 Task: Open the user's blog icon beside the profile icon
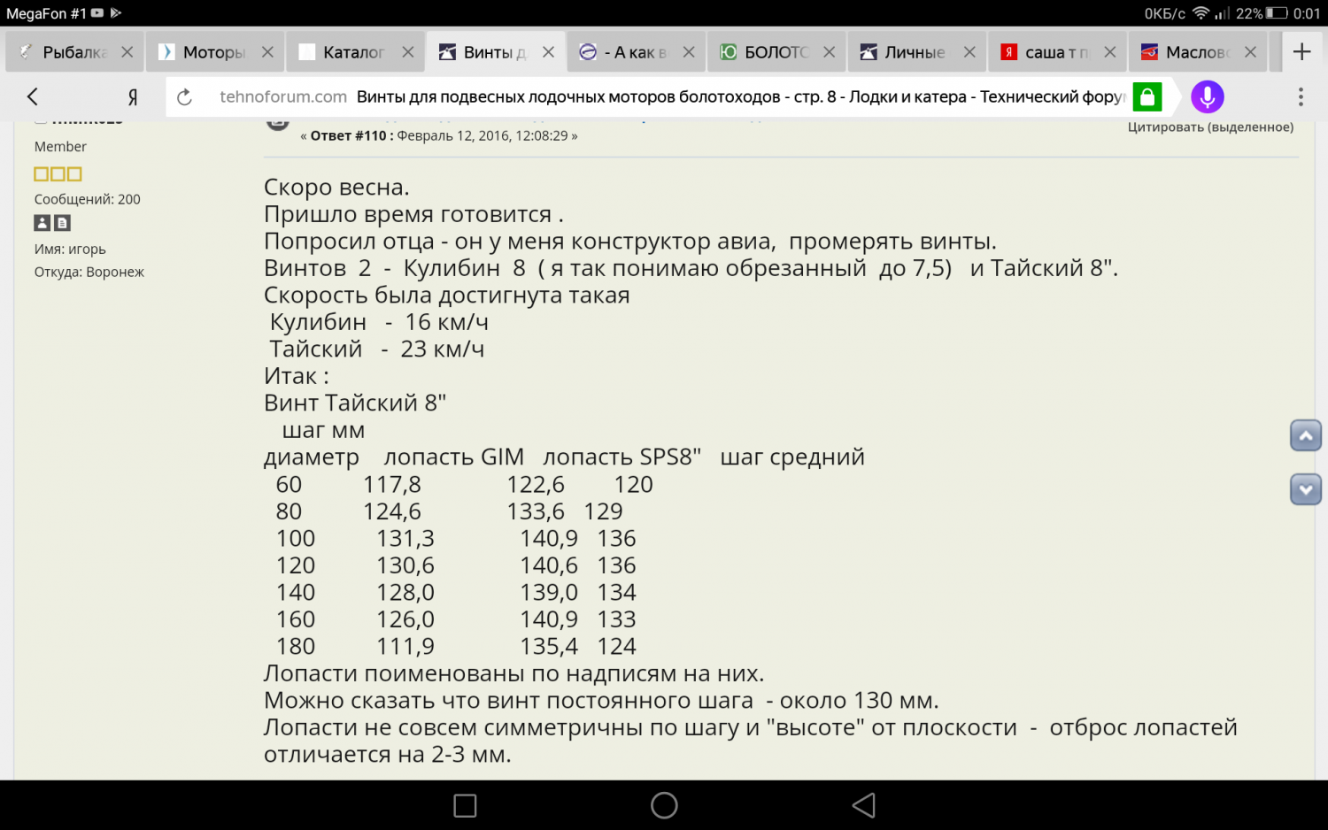tap(62, 223)
